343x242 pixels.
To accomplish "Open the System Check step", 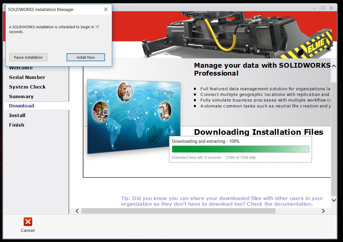I will [x=27, y=87].
